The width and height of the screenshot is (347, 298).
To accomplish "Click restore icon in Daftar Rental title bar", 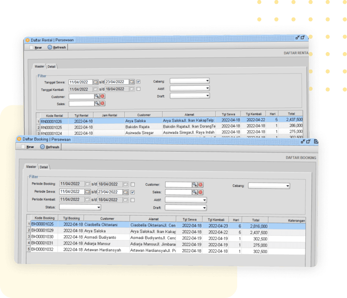I will pyautogui.click(x=303, y=37).
